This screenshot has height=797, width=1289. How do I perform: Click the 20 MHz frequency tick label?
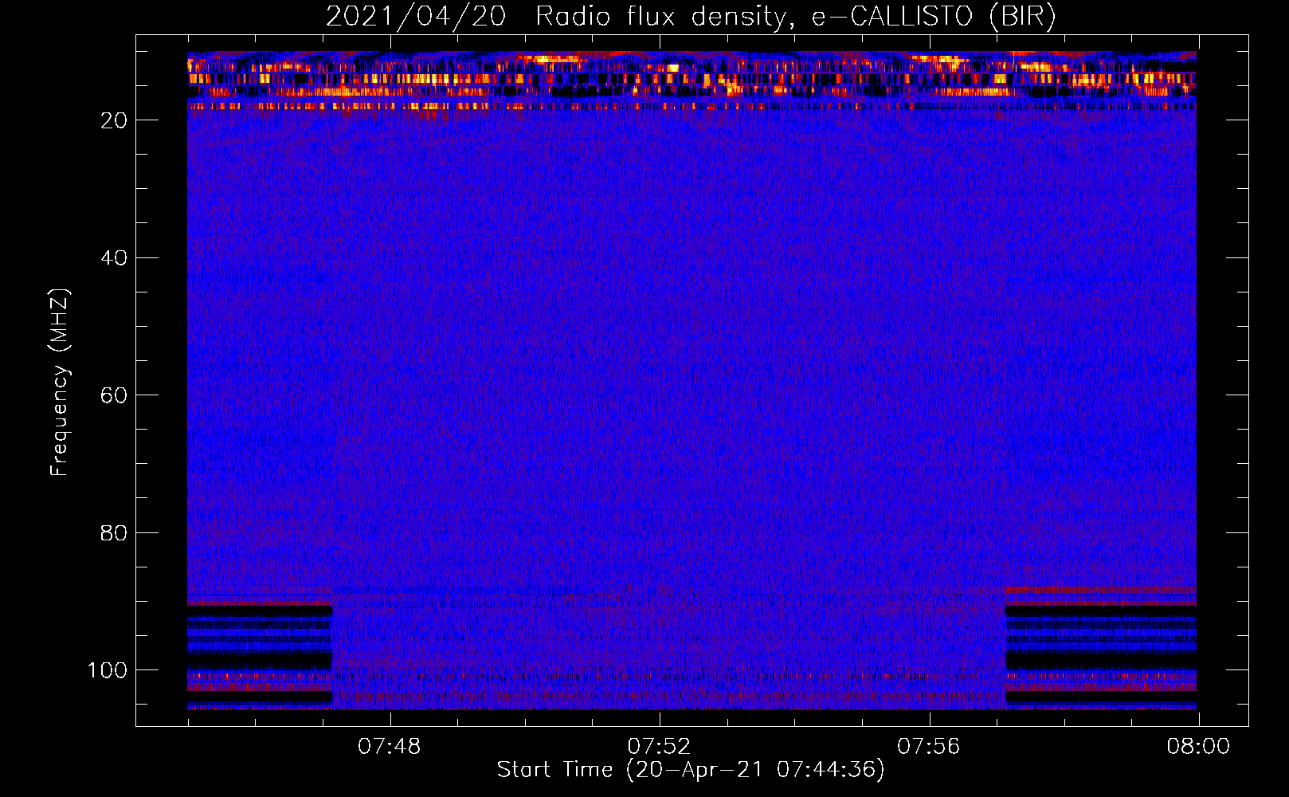tap(114, 120)
